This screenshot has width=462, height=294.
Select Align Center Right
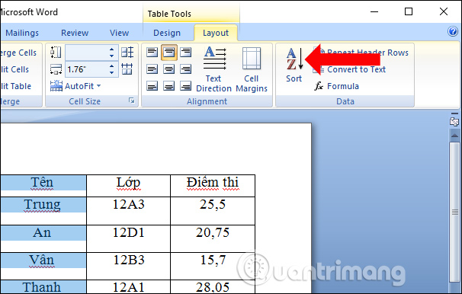[x=185, y=69]
